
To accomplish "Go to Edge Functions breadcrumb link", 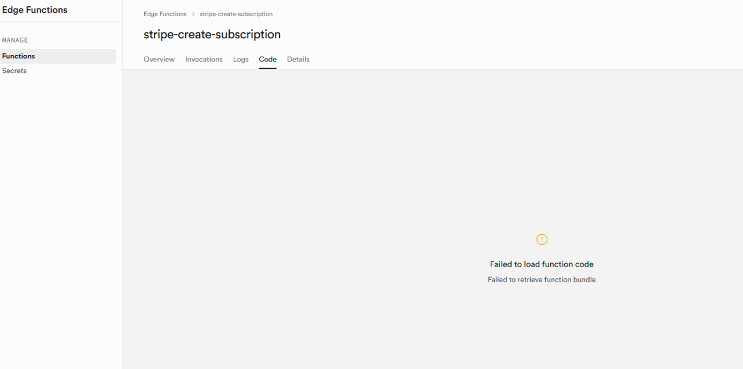I will tap(165, 14).
